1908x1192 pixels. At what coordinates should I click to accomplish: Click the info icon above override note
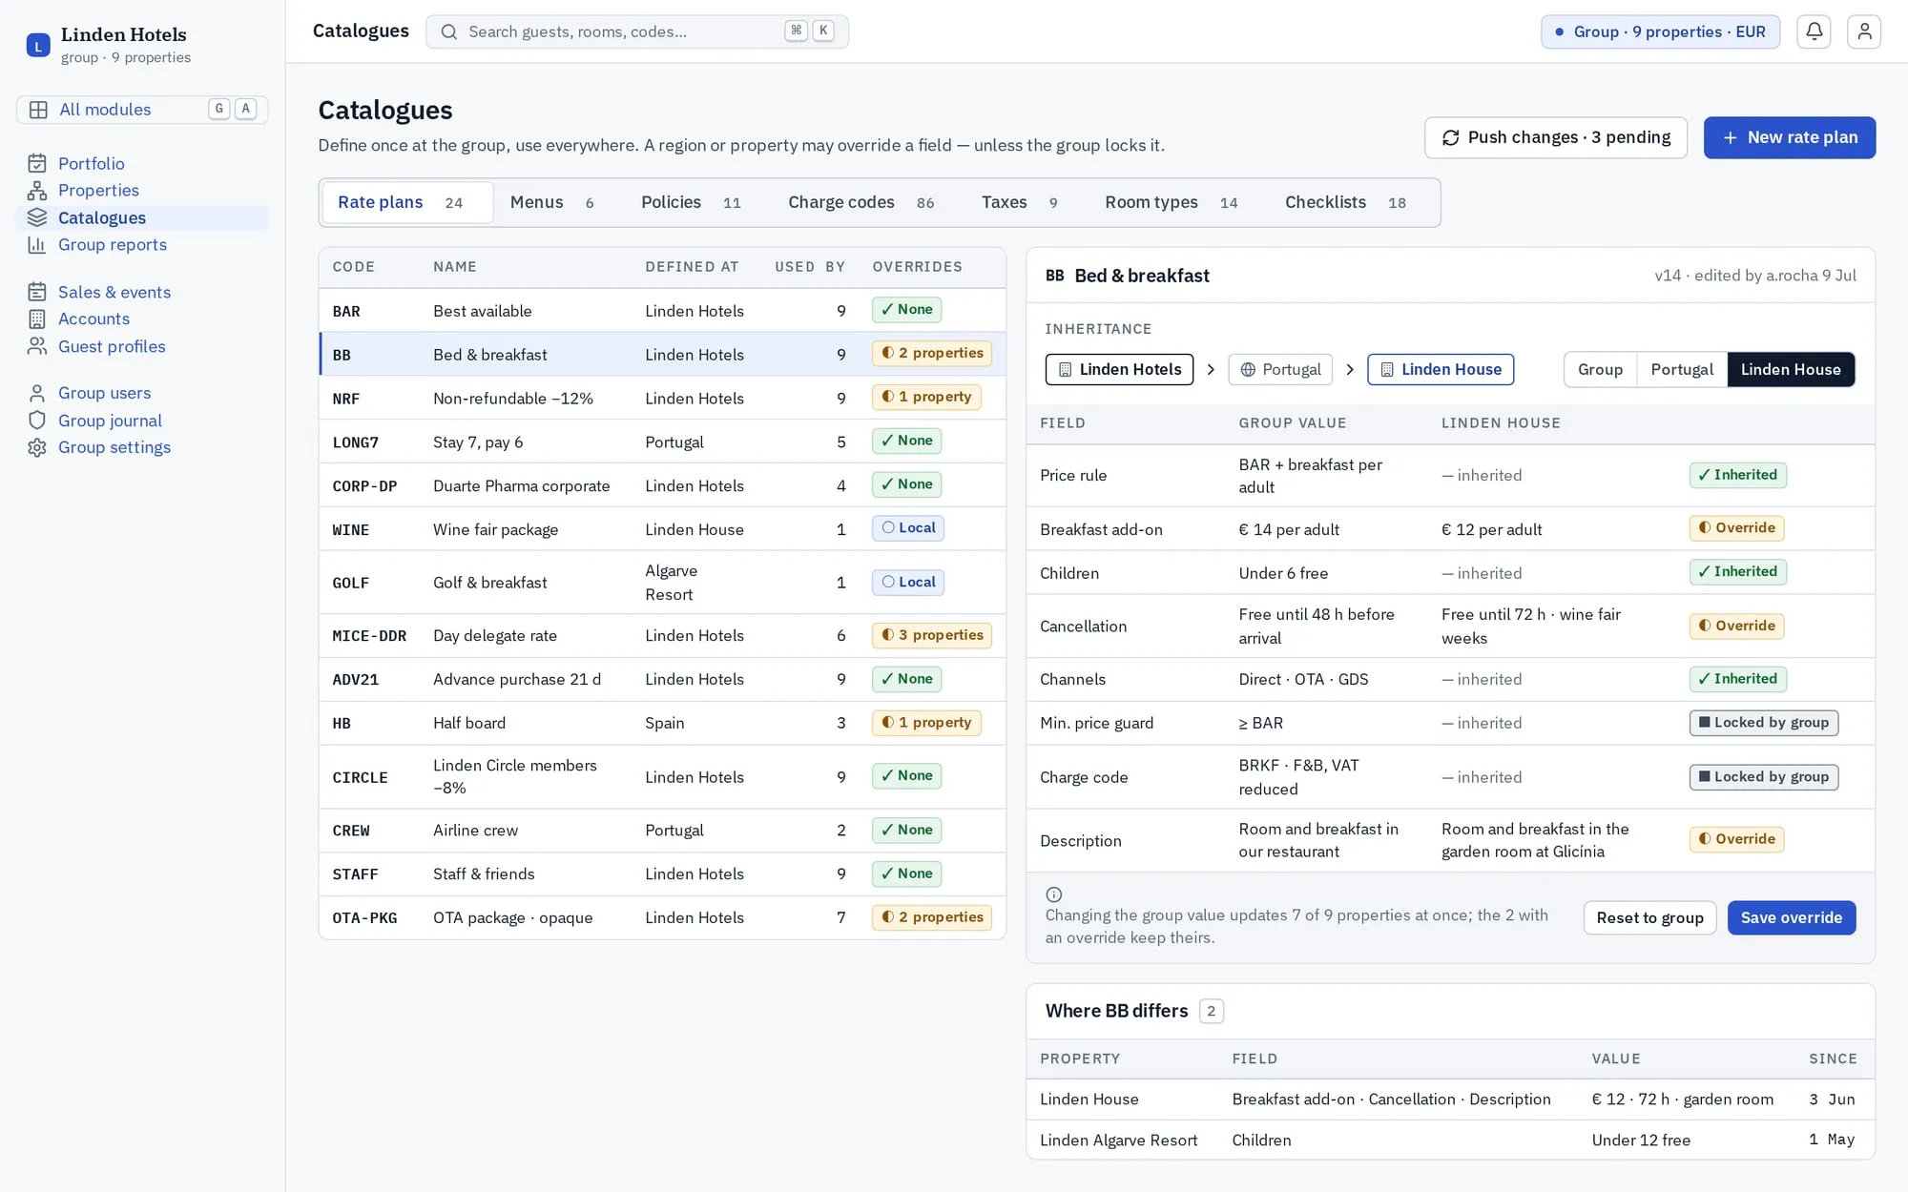click(1053, 894)
